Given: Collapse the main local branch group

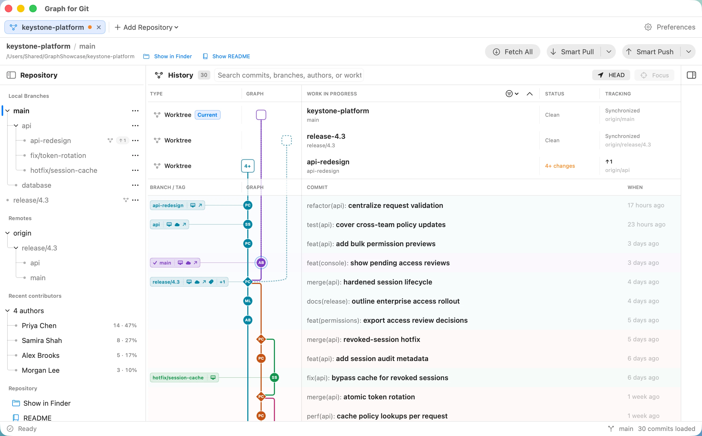Looking at the screenshot, I should [7, 111].
